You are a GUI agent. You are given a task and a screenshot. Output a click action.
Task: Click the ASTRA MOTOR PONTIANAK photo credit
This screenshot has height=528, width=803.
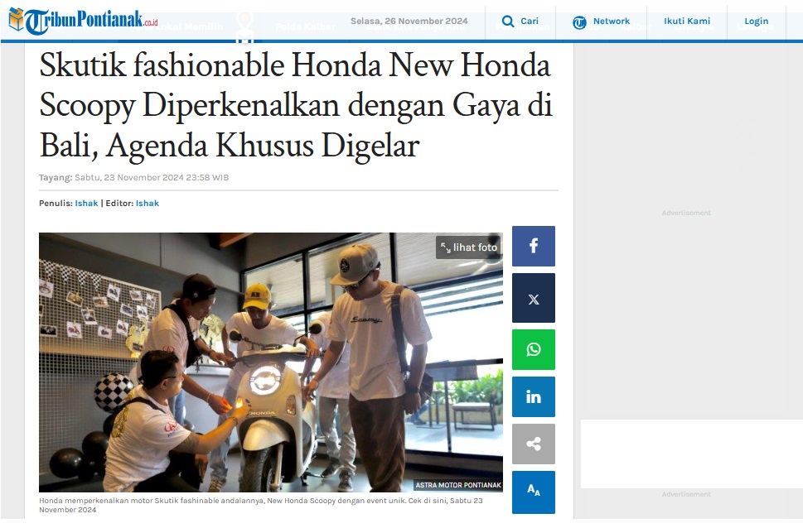pos(458,485)
